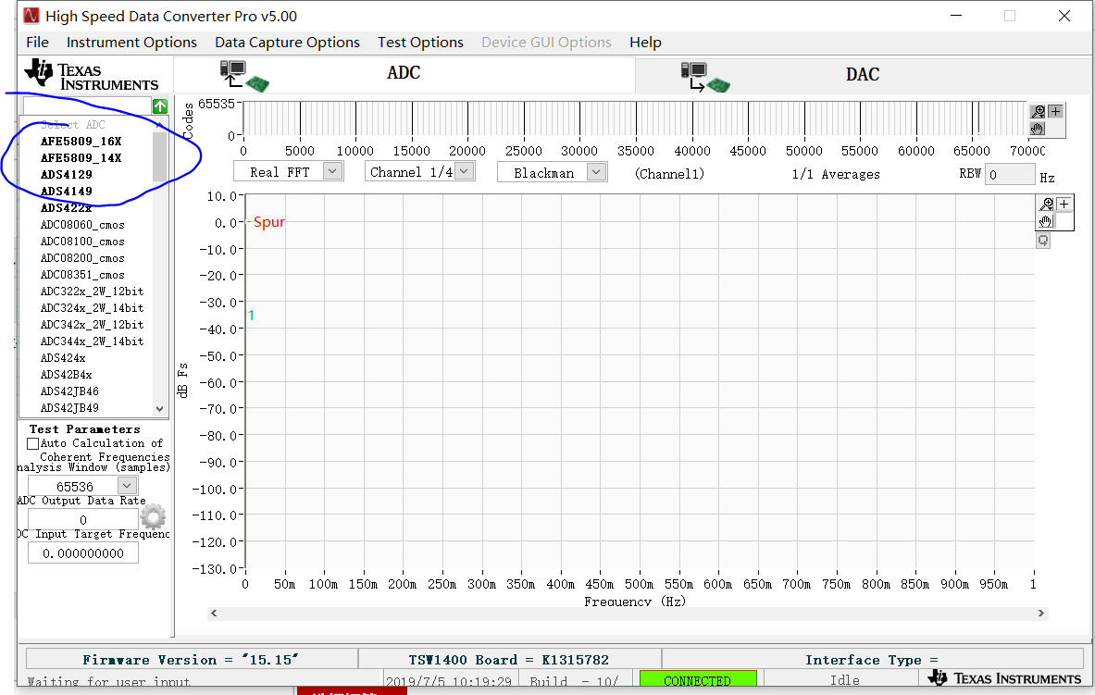Viewport: 1095px width, 695px height.
Task: Click the down arrow of the ADC list scrollbar
Action: tap(160, 409)
